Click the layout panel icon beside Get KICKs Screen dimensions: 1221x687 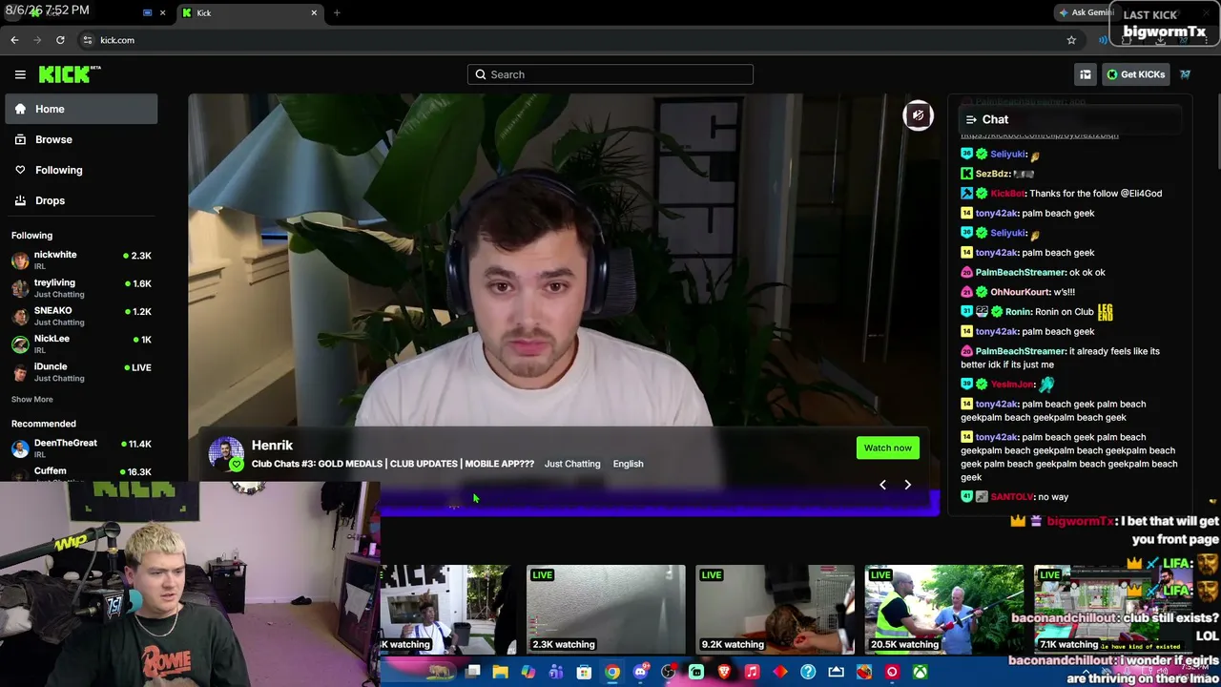pyautogui.click(x=1086, y=74)
